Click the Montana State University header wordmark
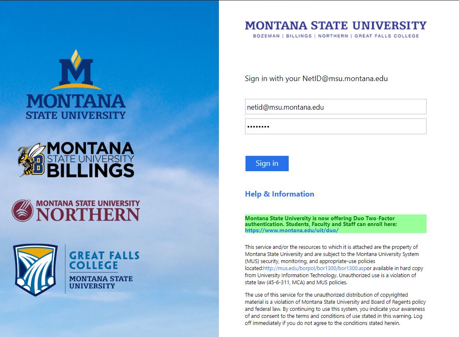The width and height of the screenshot is (459, 337). point(336,26)
